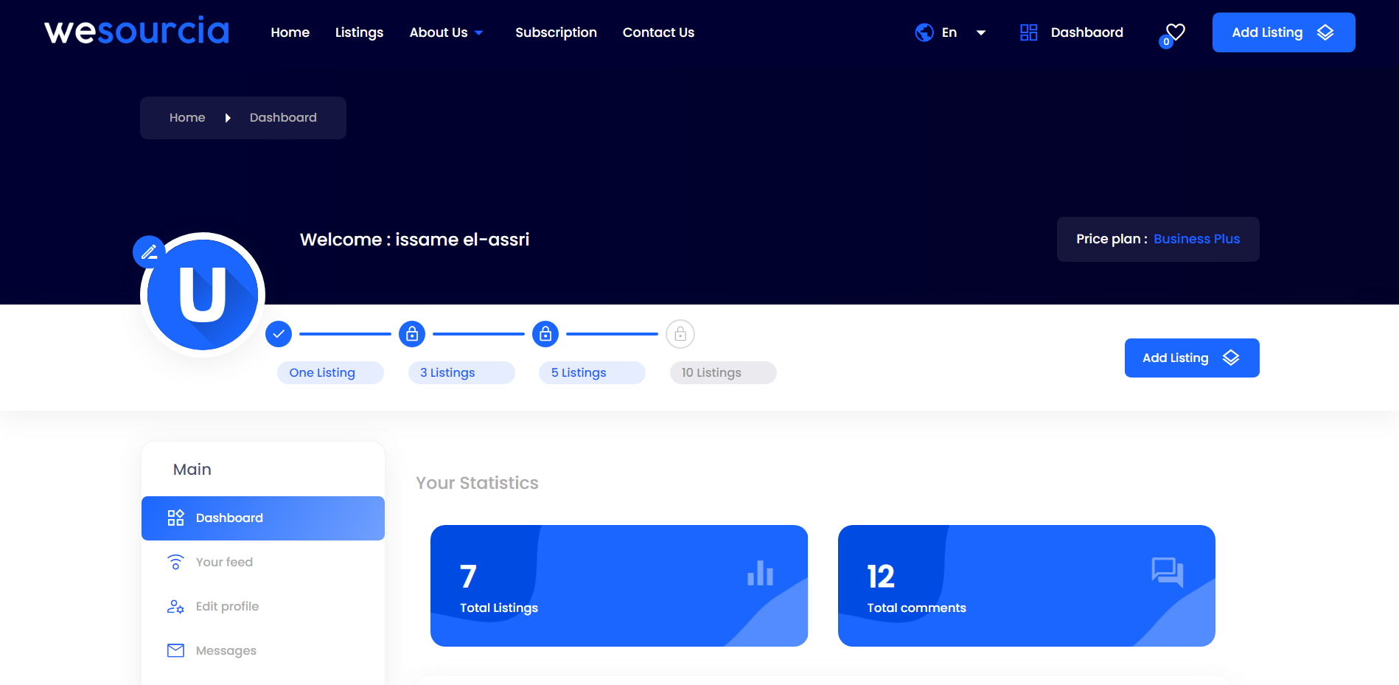This screenshot has width=1399, height=685.
Task: Click the bar chart icon on Total Listings
Action: click(x=760, y=573)
